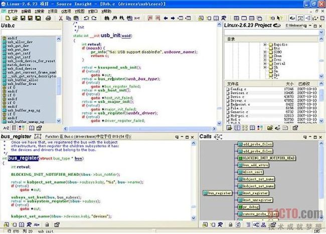Click the book icon below Usb.c symbol list
This screenshot has width=326, height=234.
pyautogui.click(x=32, y=128)
